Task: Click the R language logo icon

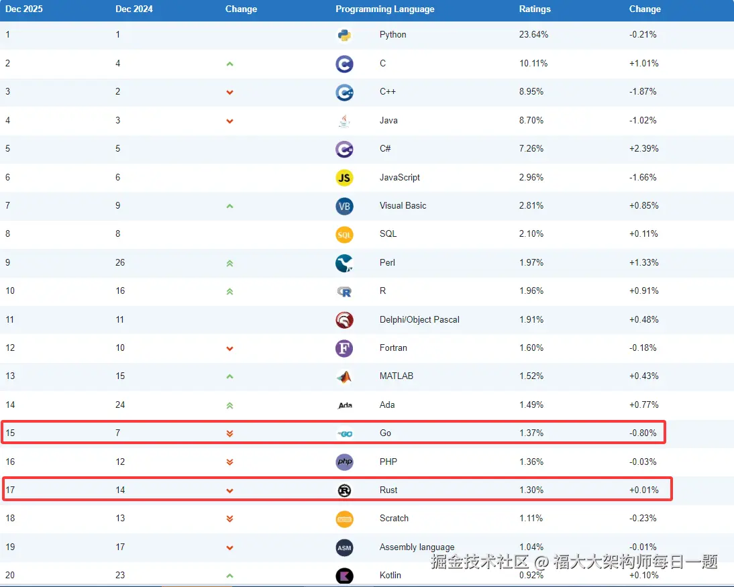Action: pyautogui.click(x=344, y=292)
